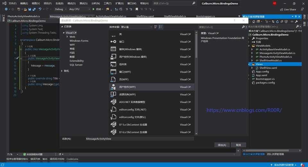This screenshot has width=308, height=167.
Task: Select the 页(WPF) template icon
Action: pos(113,79)
